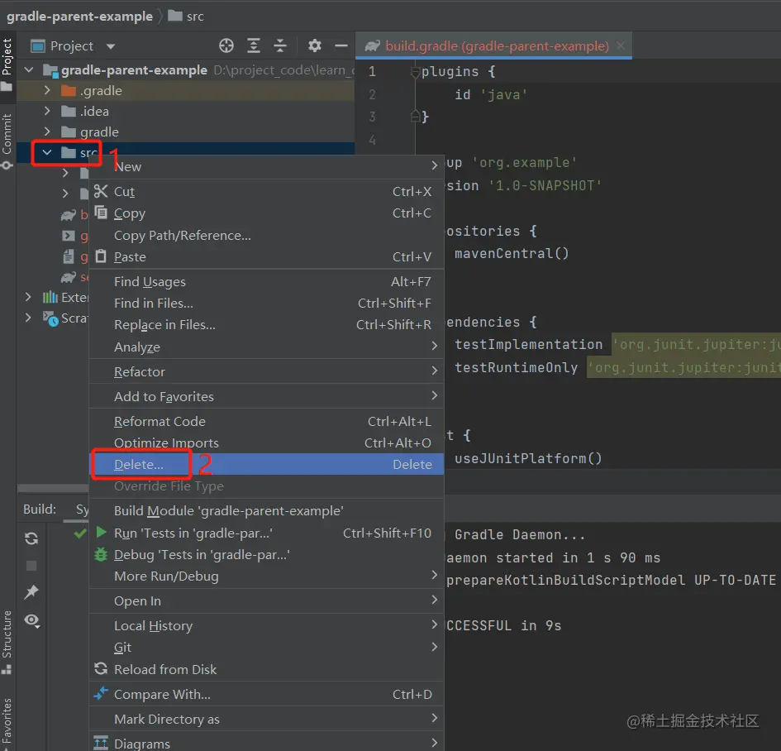Expand the .gradle folder

(x=47, y=90)
